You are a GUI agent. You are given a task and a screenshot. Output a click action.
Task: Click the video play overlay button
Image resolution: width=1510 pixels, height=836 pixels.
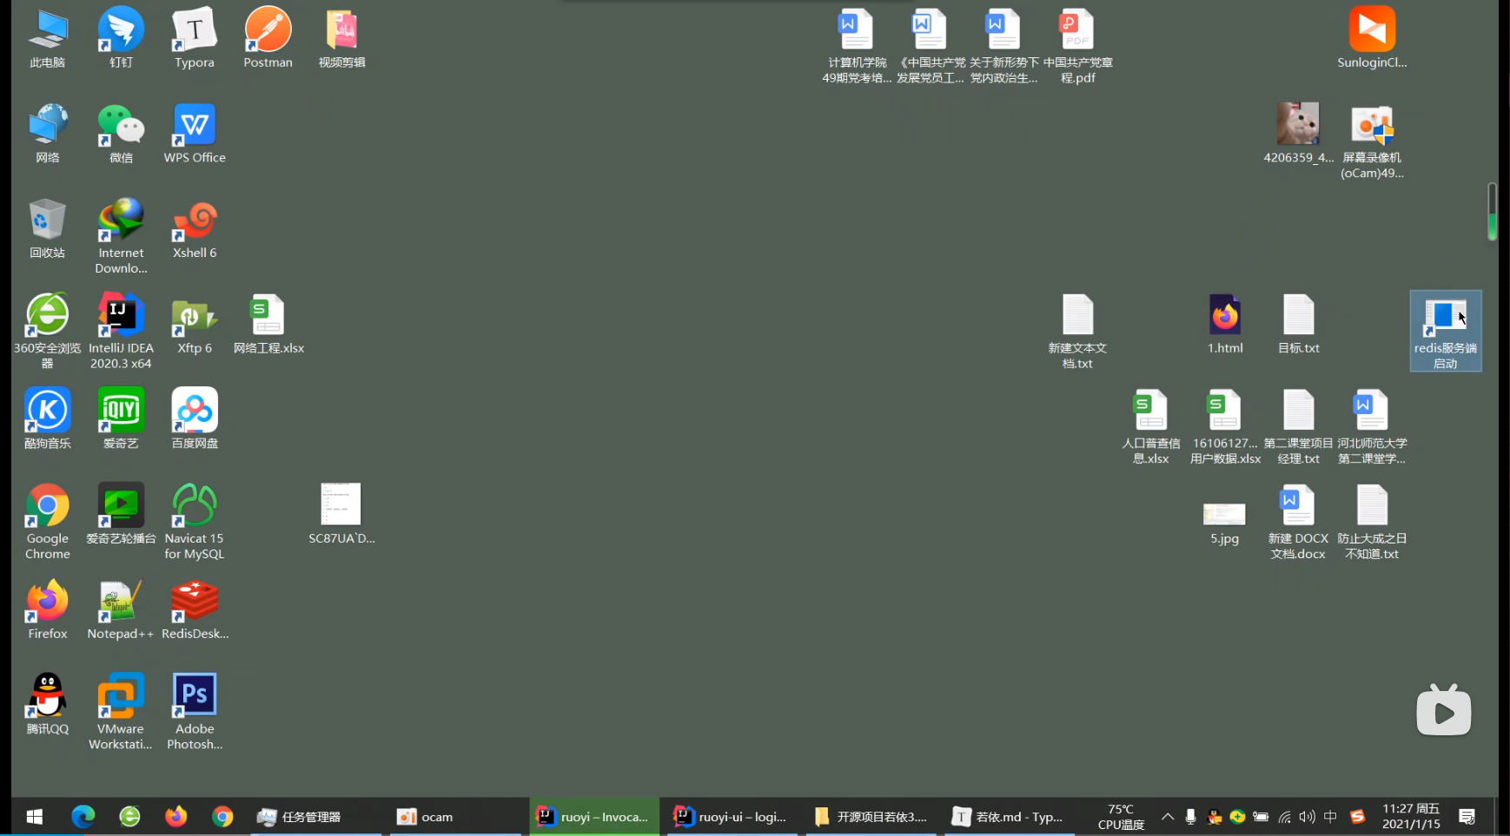(1444, 712)
